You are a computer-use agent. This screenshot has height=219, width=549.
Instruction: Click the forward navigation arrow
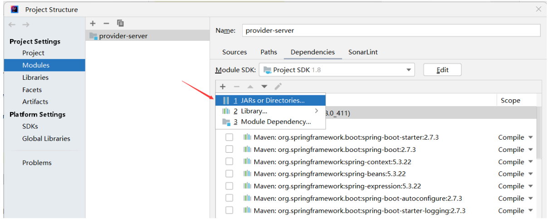point(26,24)
